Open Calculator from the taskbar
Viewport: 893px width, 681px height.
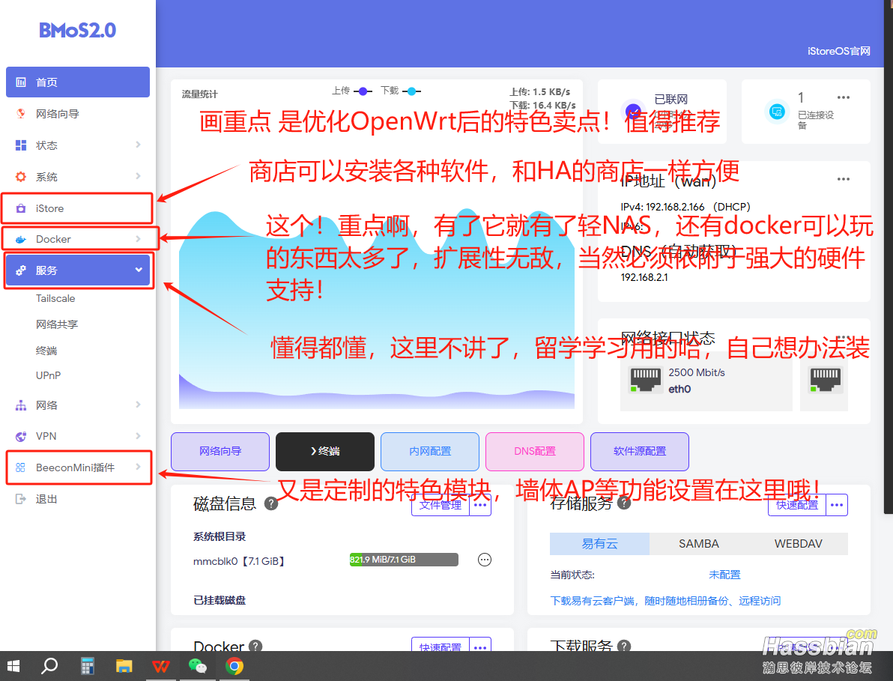[x=87, y=665]
